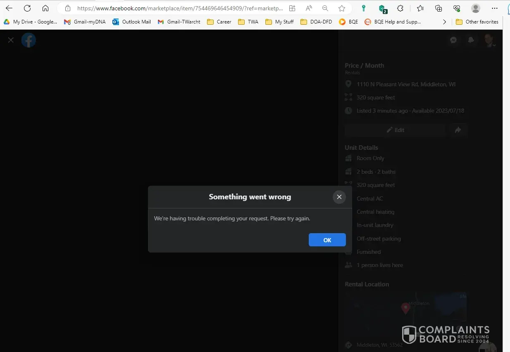Open the Read Aloud icon in address bar
The image size is (510, 352).
309,8
